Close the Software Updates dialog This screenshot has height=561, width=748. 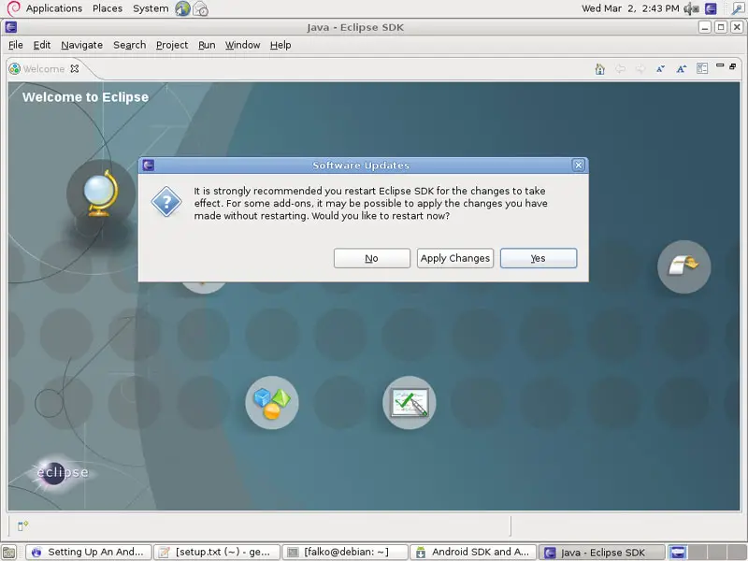(578, 165)
